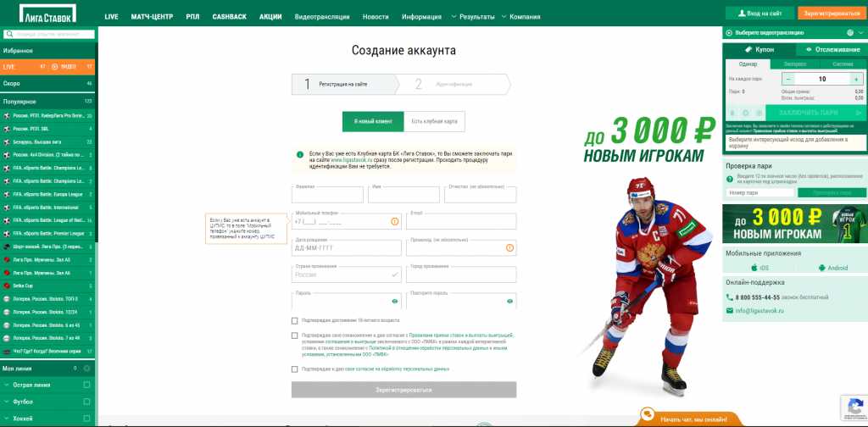Click the Номер пари input field

760,192
